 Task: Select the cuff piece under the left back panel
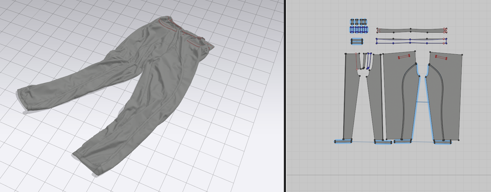403,141
